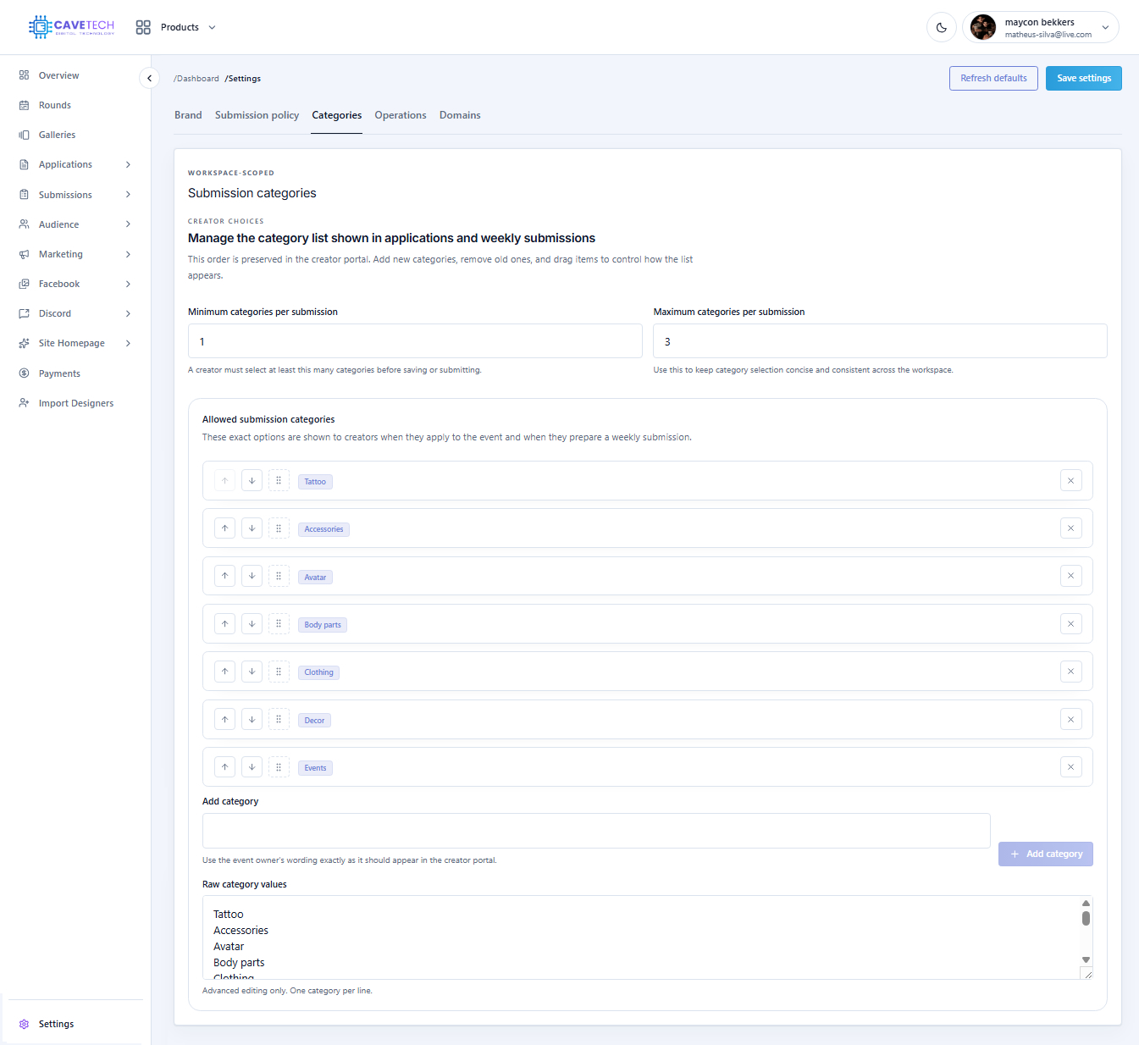Remove the Decor category
Image resolution: width=1139 pixels, height=1045 pixels.
(1070, 720)
